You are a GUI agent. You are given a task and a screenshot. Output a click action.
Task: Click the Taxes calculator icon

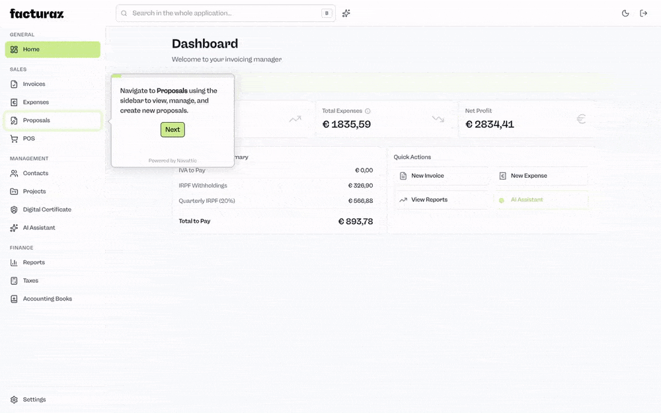[14, 281]
